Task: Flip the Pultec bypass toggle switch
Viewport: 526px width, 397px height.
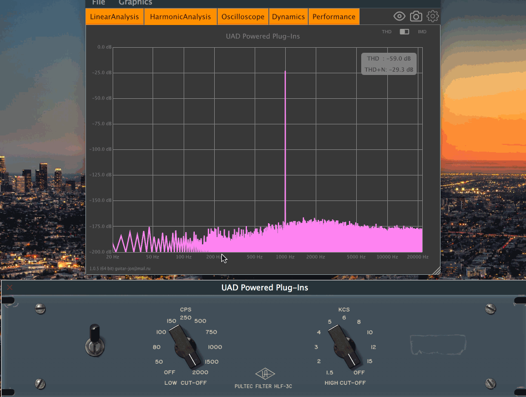Action: tap(95, 340)
